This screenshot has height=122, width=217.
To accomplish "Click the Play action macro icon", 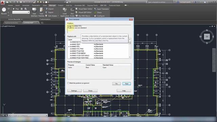I will coord(14,9).
